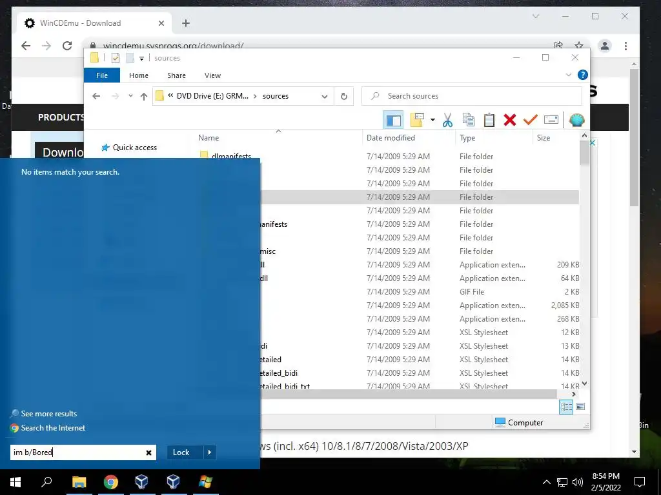Viewport: 661px width, 495px height.
Task: Bookmark this page with star icon
Action: [579, 44]
